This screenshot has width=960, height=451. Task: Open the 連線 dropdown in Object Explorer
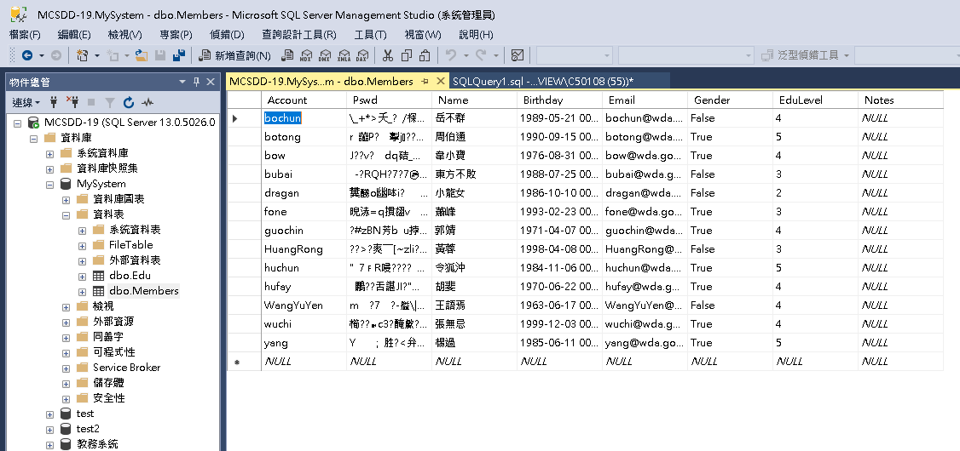(26, 102)
